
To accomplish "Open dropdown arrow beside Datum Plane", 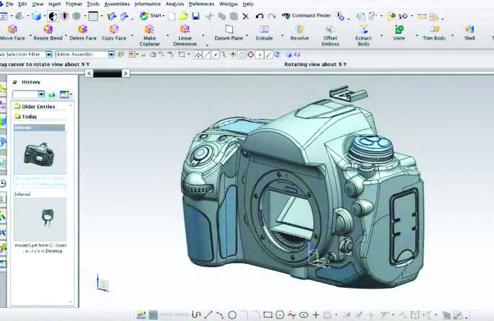I will 247,35.
